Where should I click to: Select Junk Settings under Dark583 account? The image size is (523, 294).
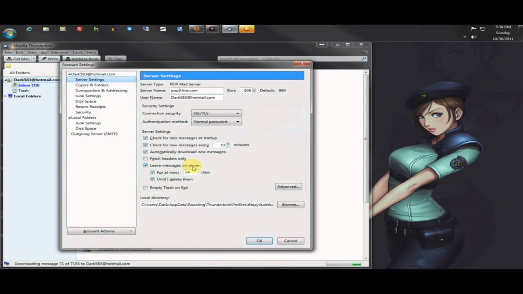click(88, 96)
